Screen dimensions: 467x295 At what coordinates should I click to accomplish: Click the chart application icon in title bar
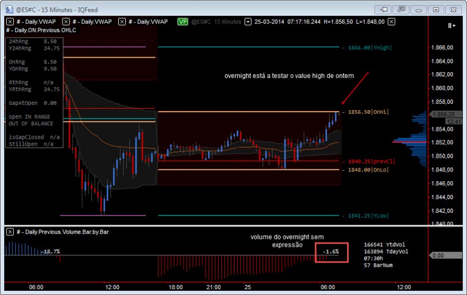[9, 10]
